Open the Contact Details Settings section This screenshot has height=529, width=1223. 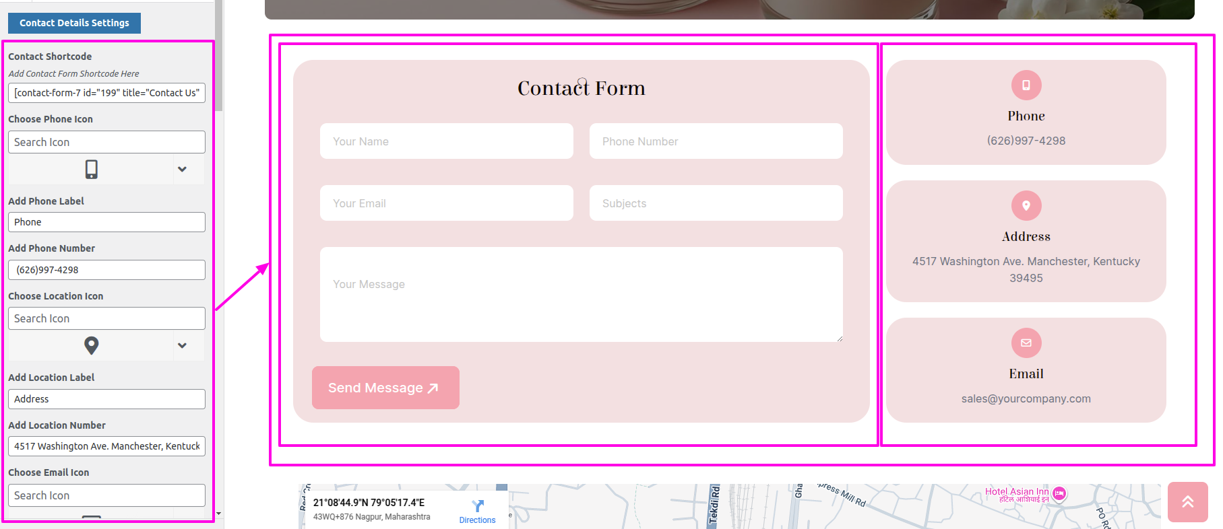point(74,23)
